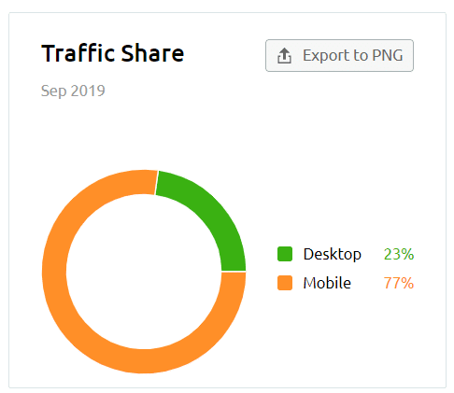Click the Sep 2019 date subtitle
Screen dimensions: 454x393
(x=73, y=91)
